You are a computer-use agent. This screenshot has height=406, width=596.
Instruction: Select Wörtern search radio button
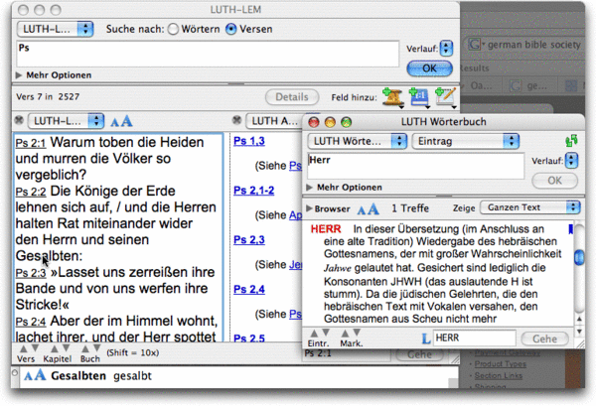click(174, 29)
